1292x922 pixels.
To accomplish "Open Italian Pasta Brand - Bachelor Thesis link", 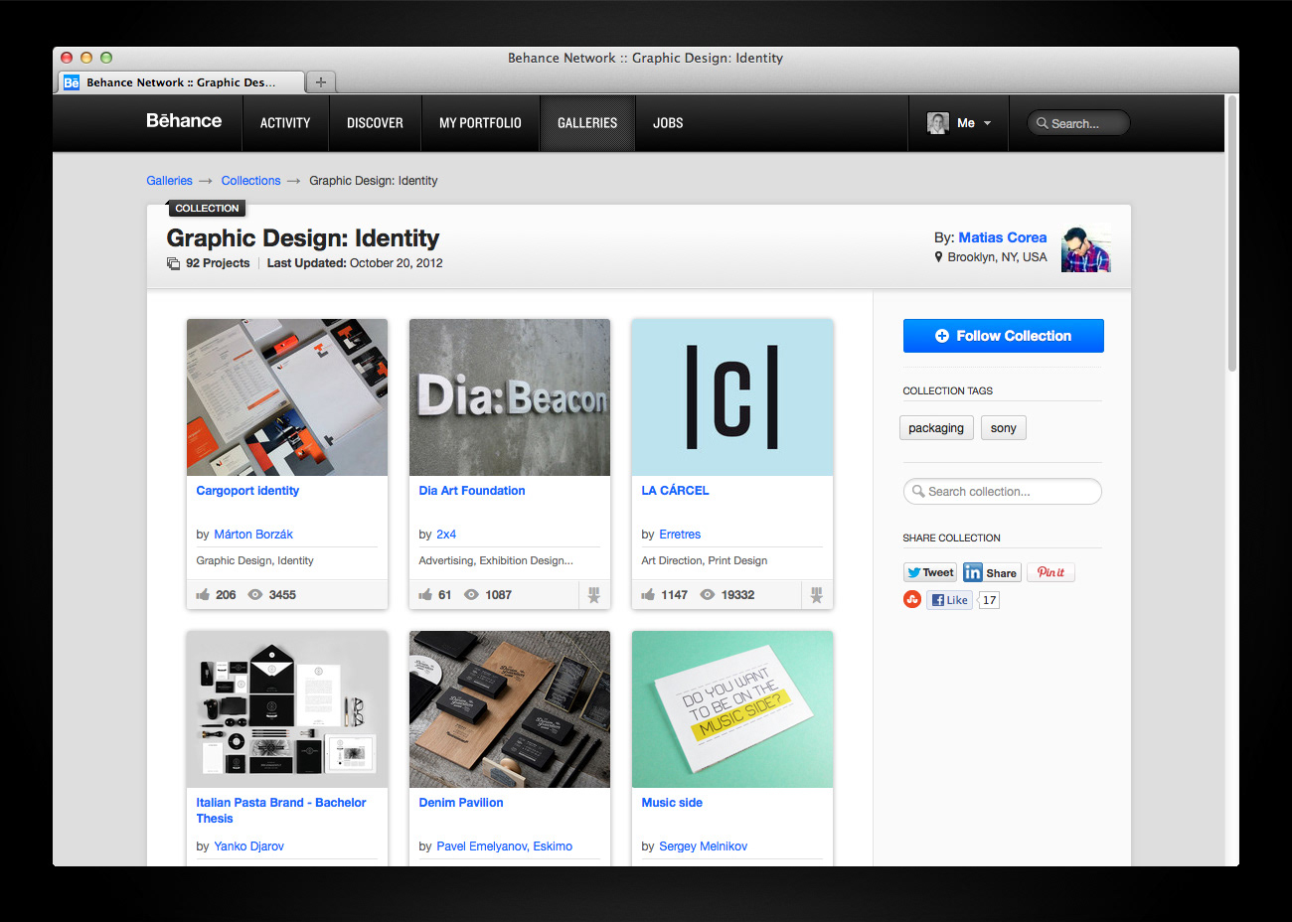I will pyautogui.click(x=281, y=811).
